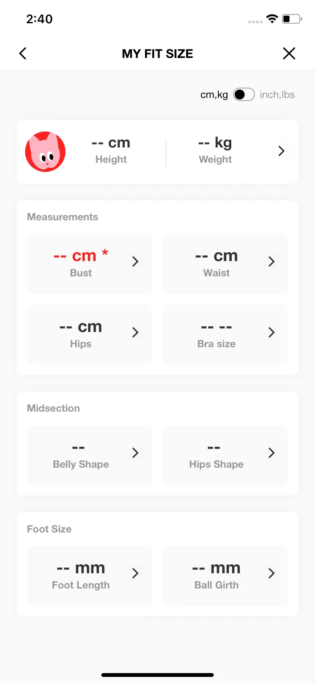Select the inch,lbs unit label
Screen dimensions: 315x683
coord(277,95)
